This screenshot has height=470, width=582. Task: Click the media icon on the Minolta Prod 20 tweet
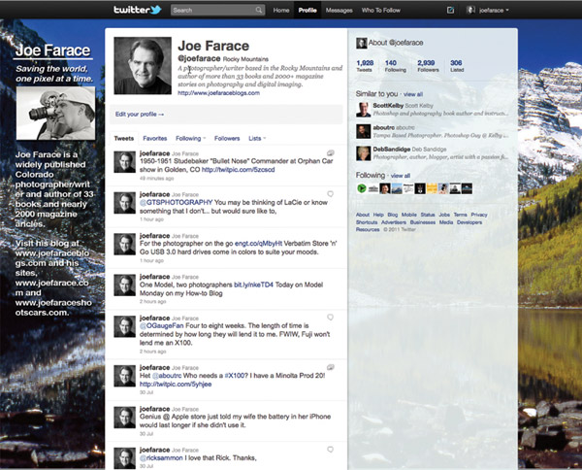coord(331,367)
